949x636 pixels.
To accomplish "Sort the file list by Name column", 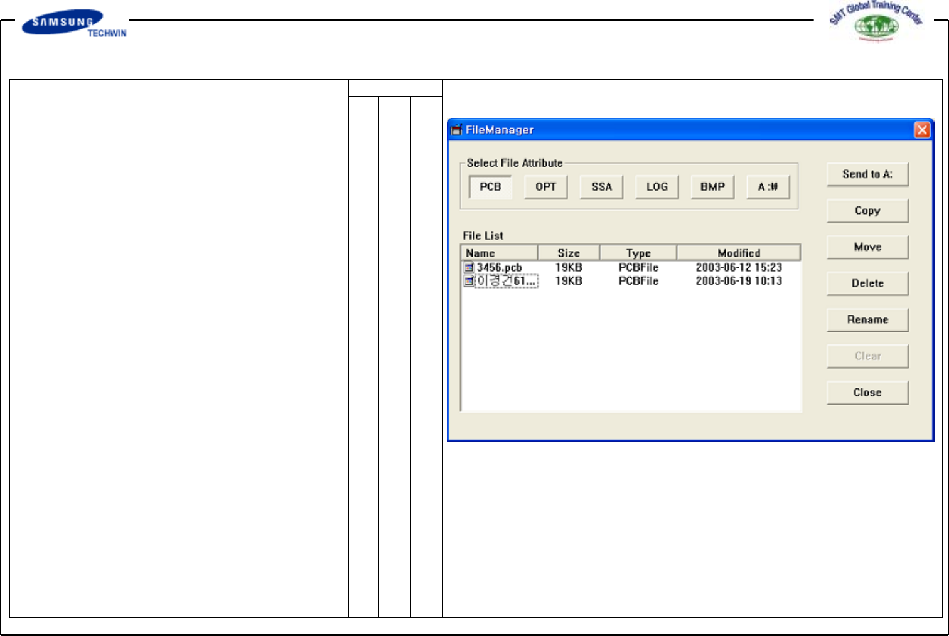I will click(x=499, y=253).
